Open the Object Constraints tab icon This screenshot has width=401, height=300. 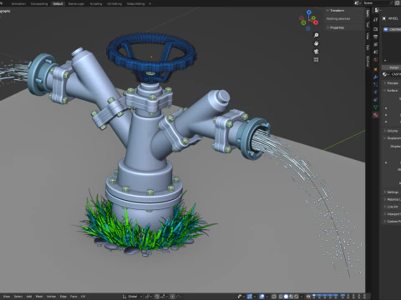coord(376,99)
